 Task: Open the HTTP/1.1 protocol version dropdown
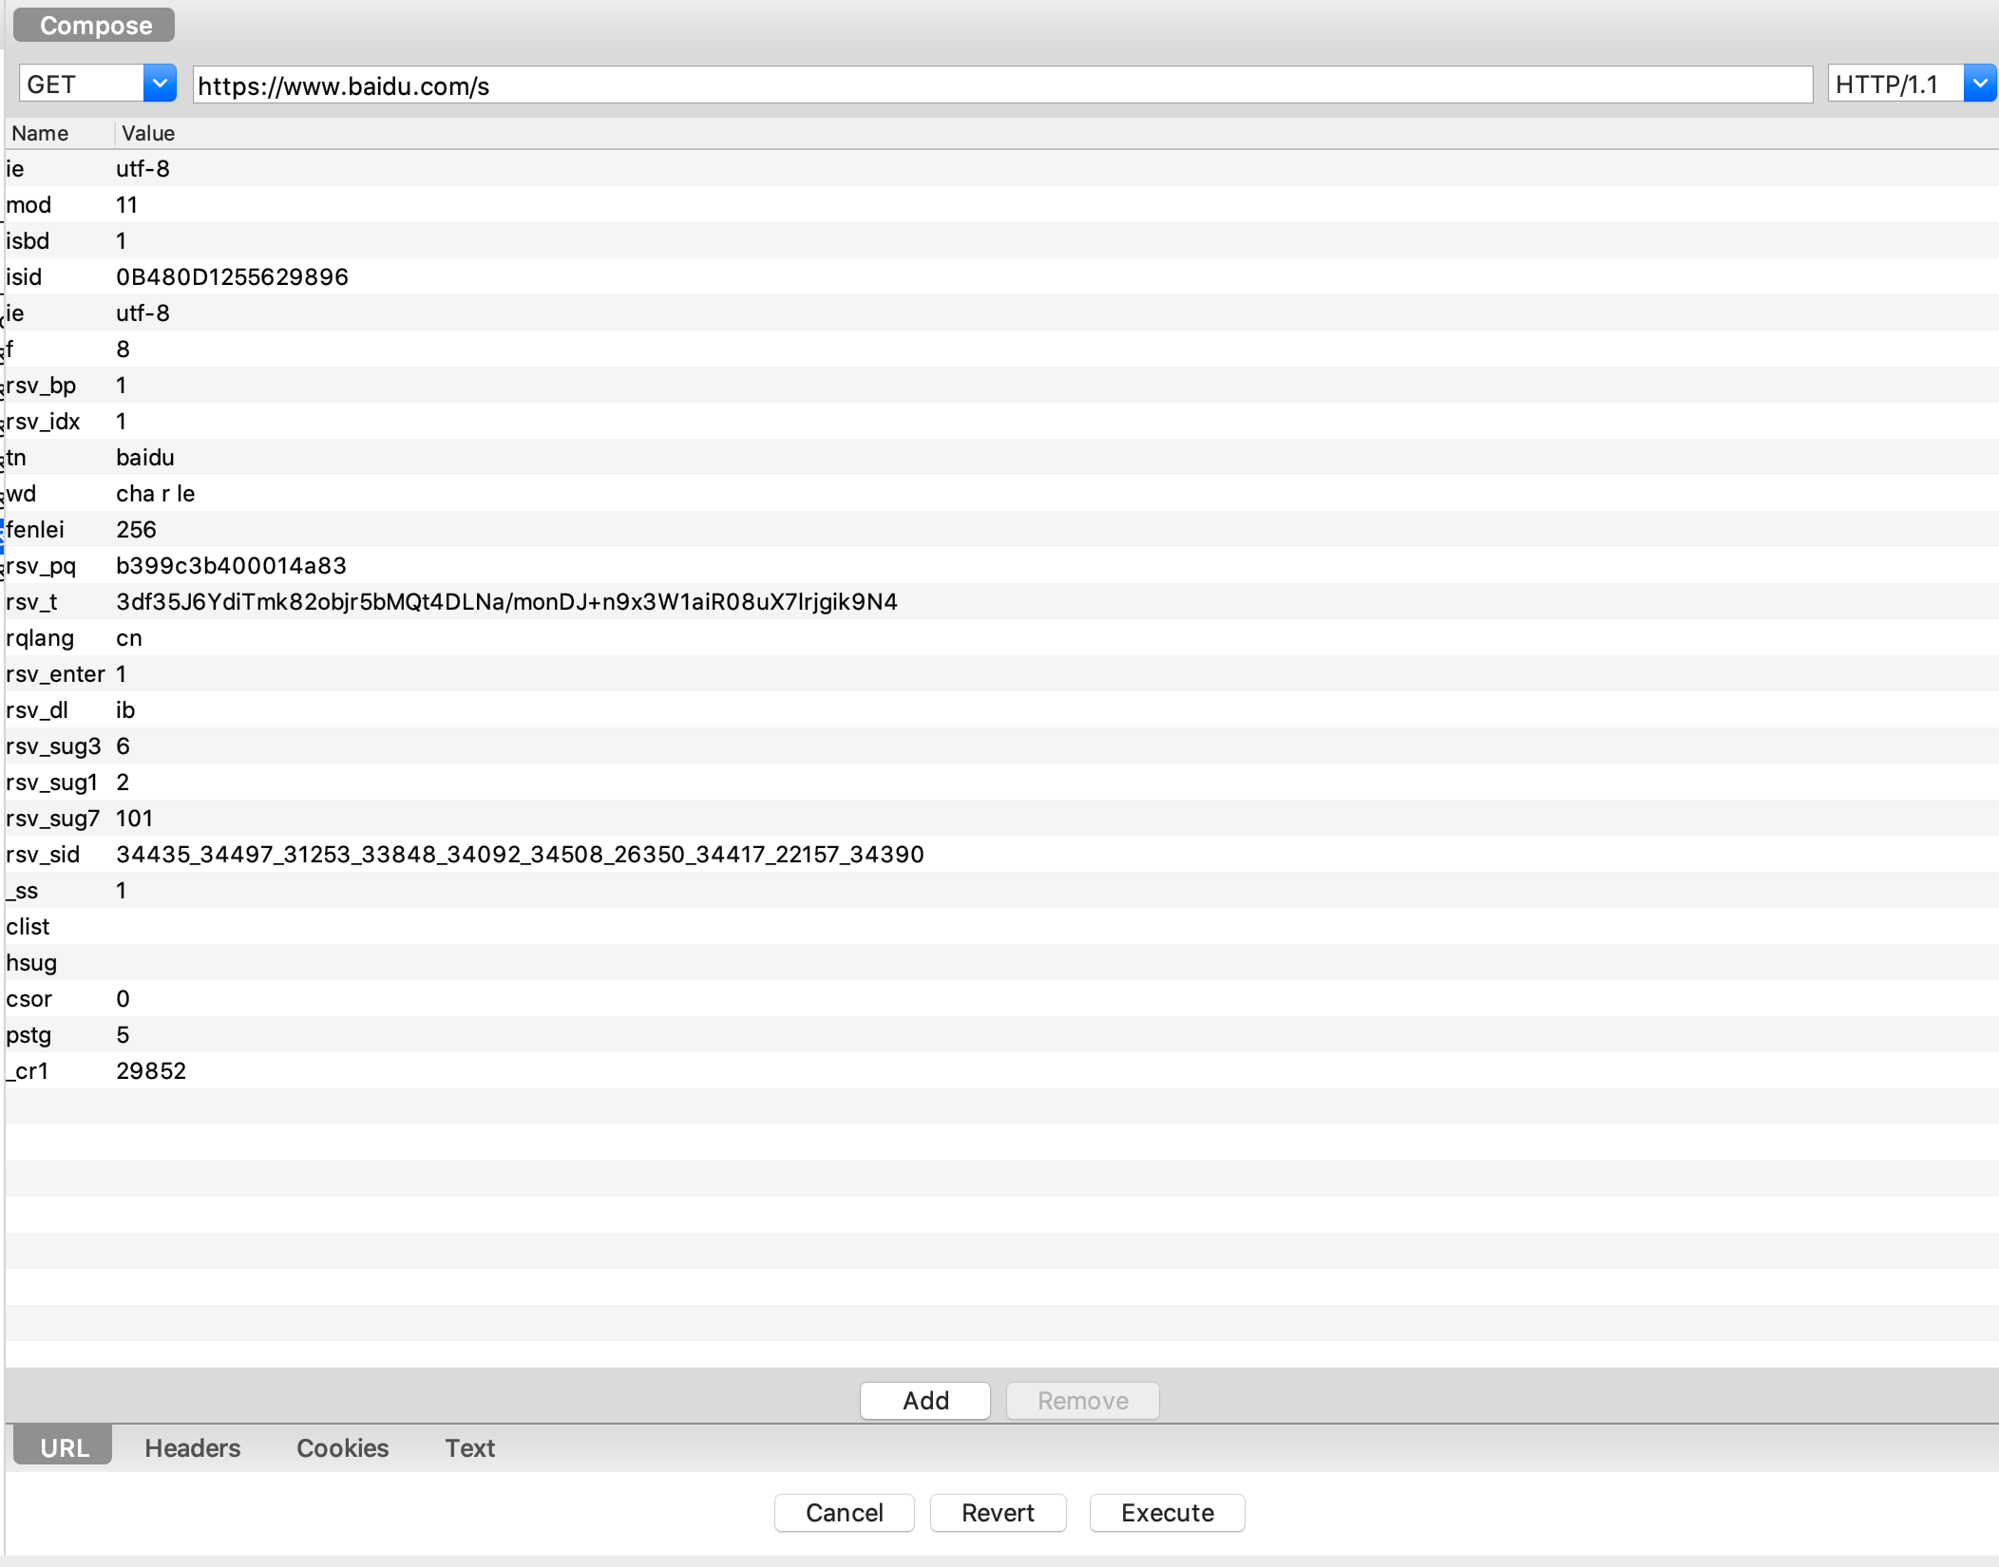click(x=1979, y=85)
